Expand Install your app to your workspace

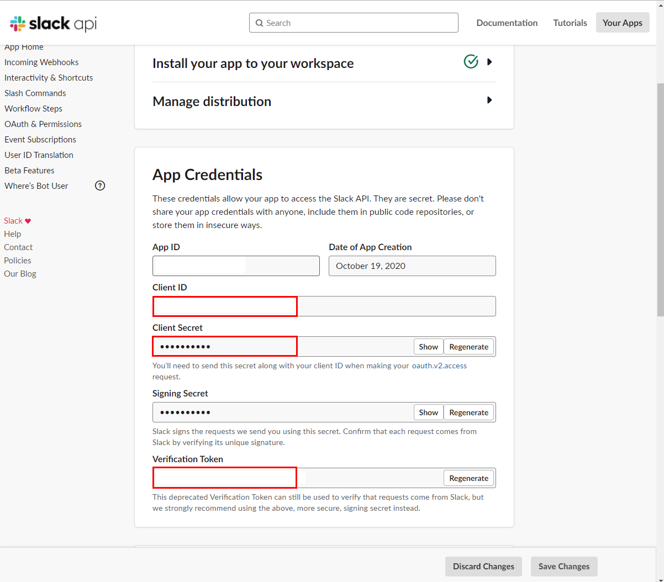(x=489, y=62)
